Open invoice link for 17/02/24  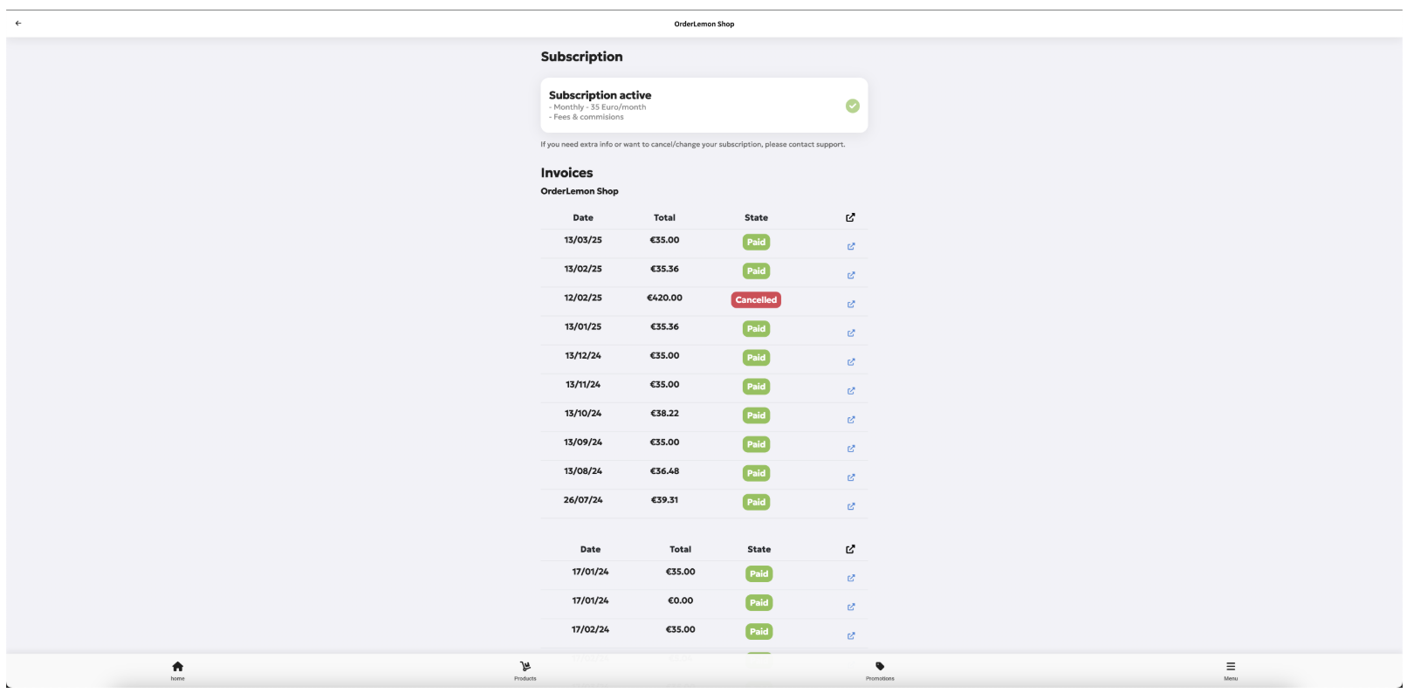851,635
